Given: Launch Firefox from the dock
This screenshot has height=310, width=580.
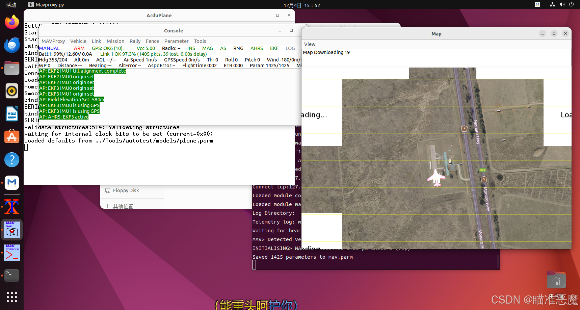Looking at the screenshot, I should click(12, 22).
